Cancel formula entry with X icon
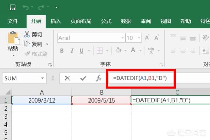 (x=68, y=78)
